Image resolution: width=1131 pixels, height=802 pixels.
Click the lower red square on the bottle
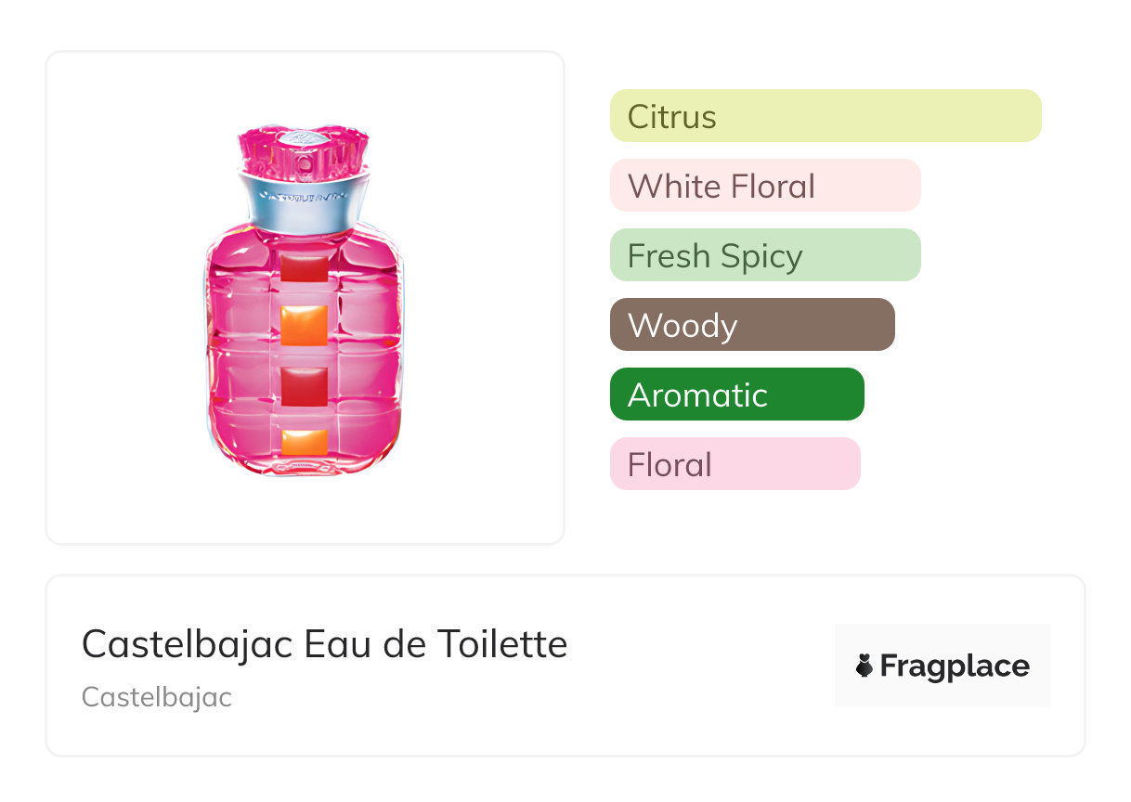pos(304,384)
